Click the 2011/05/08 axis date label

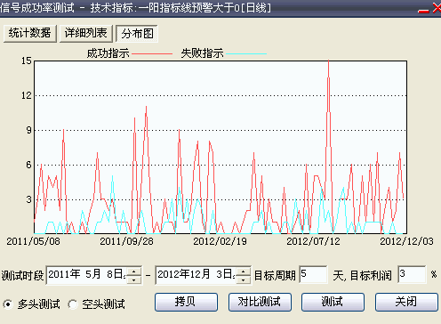pyautogui.click(x=33, y=241)
